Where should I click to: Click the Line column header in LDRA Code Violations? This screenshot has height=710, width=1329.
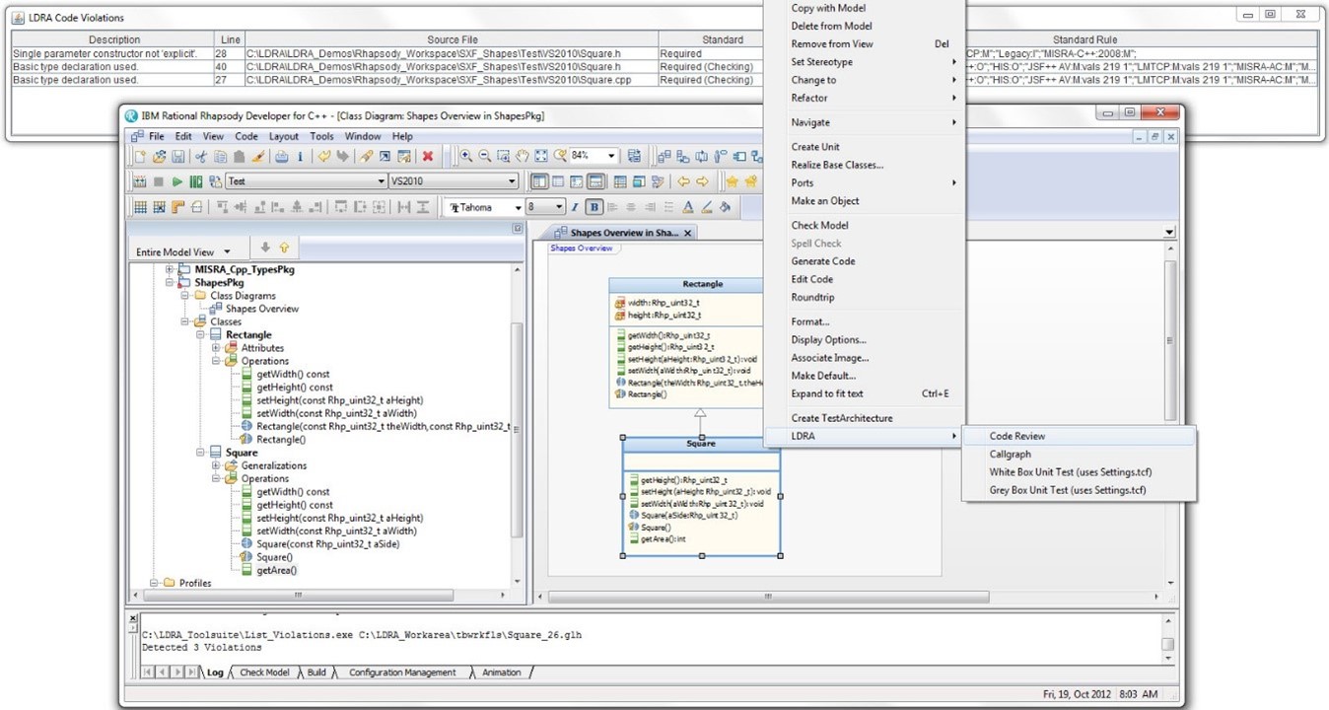coord(232,39)
